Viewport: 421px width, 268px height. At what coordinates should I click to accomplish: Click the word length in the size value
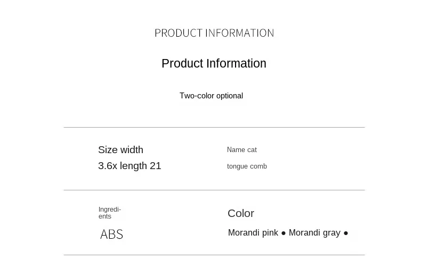[133, 166]
